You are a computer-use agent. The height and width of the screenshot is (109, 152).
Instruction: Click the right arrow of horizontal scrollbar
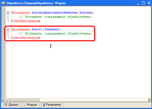click(x=149, y=100)
